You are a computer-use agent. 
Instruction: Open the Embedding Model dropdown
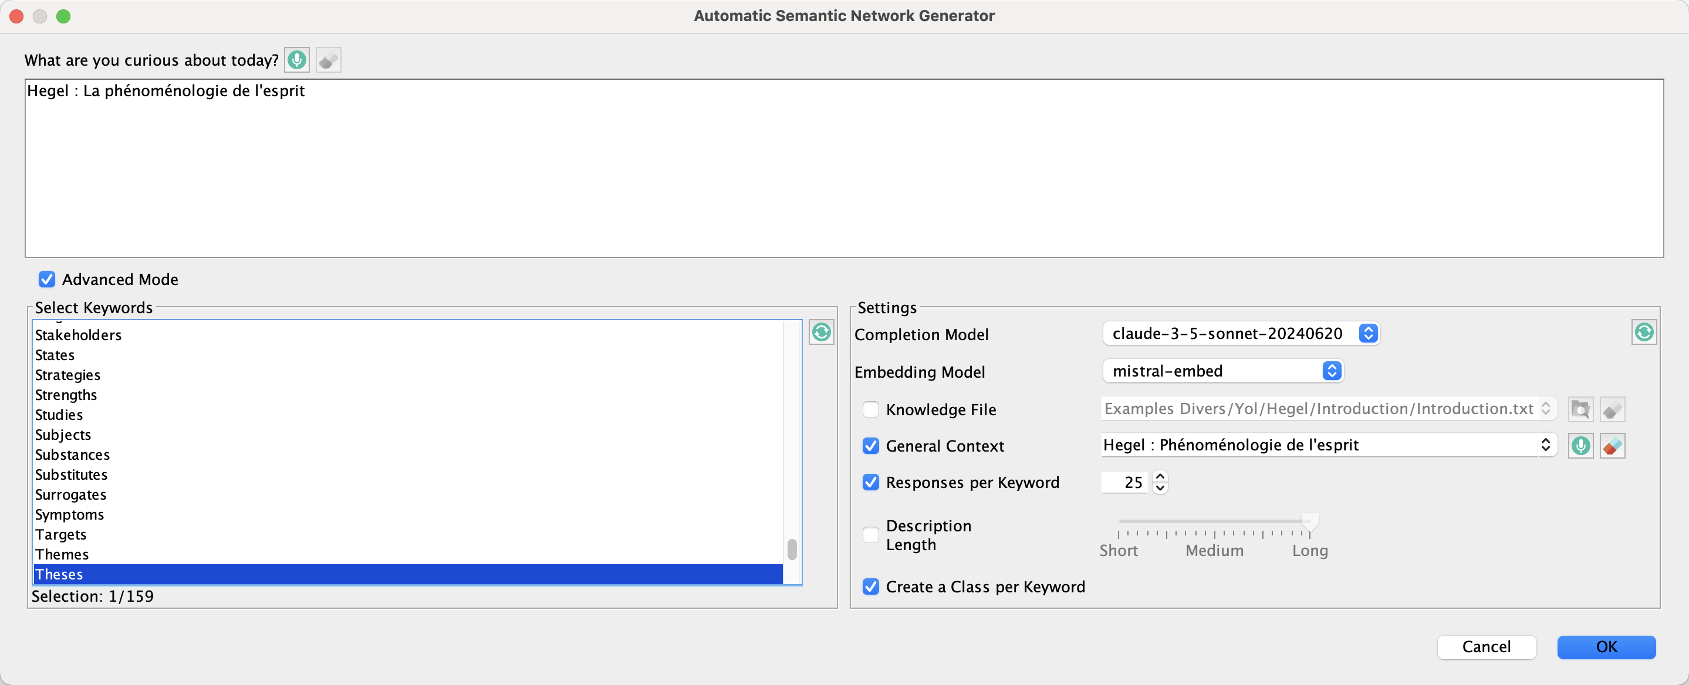[1222, 371]
